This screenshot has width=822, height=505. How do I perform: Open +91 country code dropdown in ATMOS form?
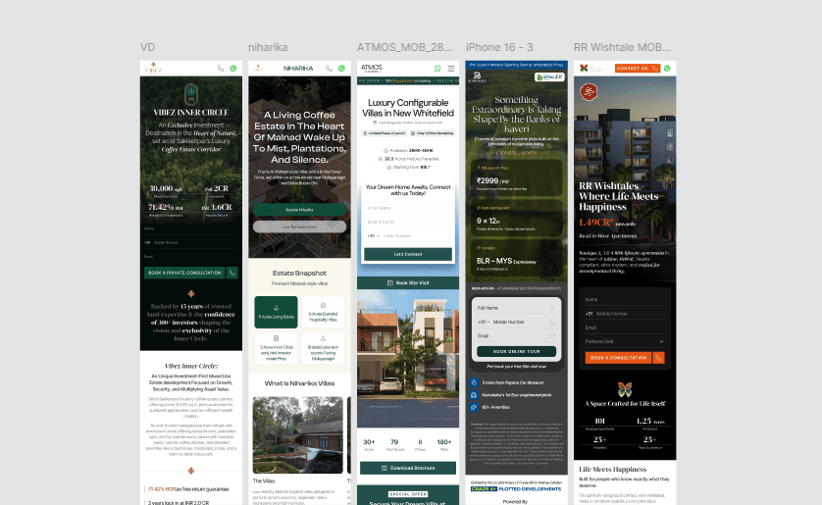(374, 236)
